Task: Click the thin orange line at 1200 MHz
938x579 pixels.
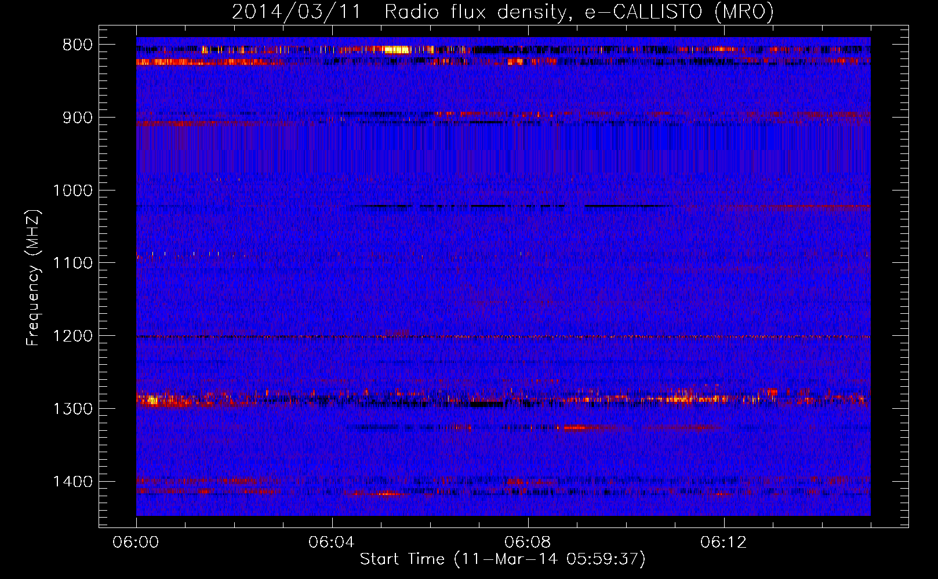Action: 503,336
